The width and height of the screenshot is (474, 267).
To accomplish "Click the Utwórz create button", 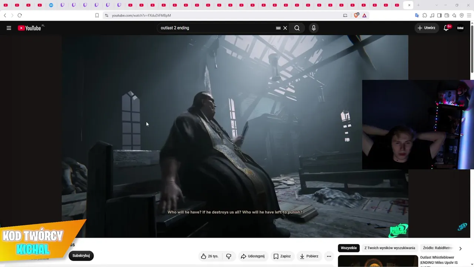I will [426, 28].
